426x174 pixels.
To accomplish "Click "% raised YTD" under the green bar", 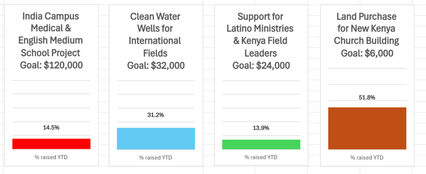I will coord(261,157).
